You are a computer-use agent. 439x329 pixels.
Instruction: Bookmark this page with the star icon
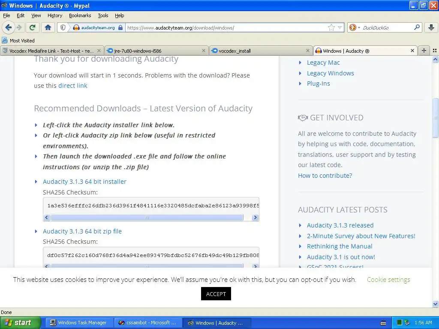coord(331,27)
